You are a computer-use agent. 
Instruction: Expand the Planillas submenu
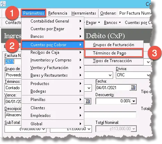53,100
